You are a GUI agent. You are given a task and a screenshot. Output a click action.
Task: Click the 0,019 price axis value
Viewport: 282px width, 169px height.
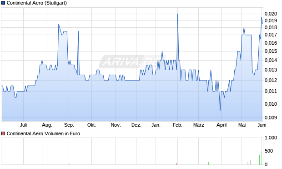pyautogui.click(x=271, y=20)
